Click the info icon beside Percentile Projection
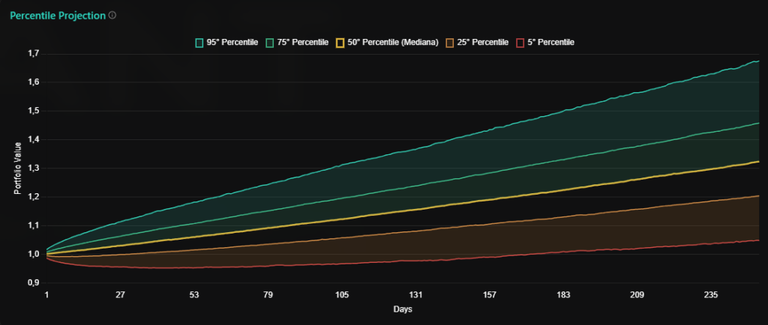The width and height of the screenshot is (768, 325). pyautogui.click(x=112, y=15)
